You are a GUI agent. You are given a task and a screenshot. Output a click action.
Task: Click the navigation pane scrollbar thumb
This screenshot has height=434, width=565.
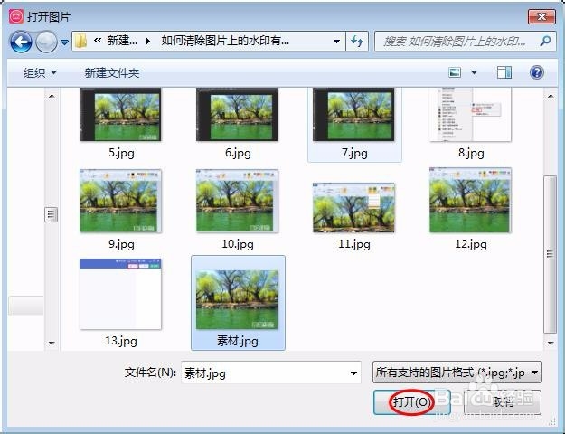pyautogui.click(x=52, y=215)
